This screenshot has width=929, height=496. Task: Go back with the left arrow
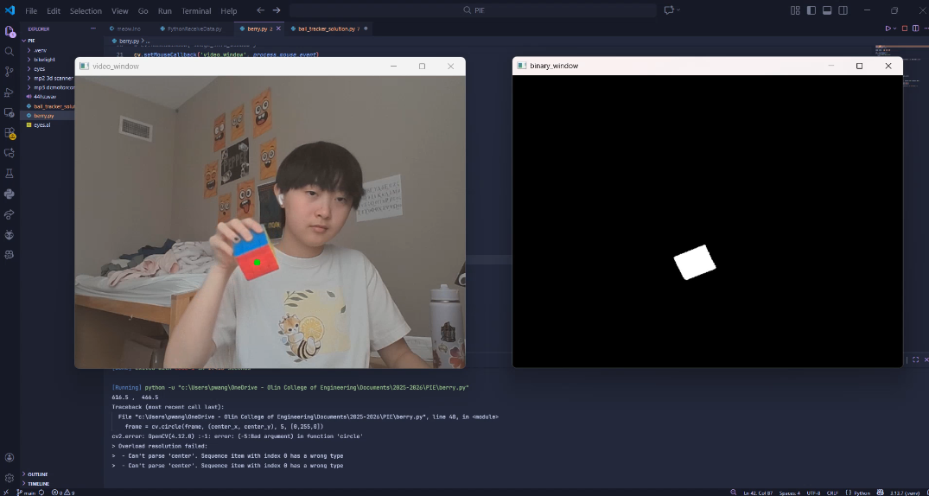click(261, 10)
